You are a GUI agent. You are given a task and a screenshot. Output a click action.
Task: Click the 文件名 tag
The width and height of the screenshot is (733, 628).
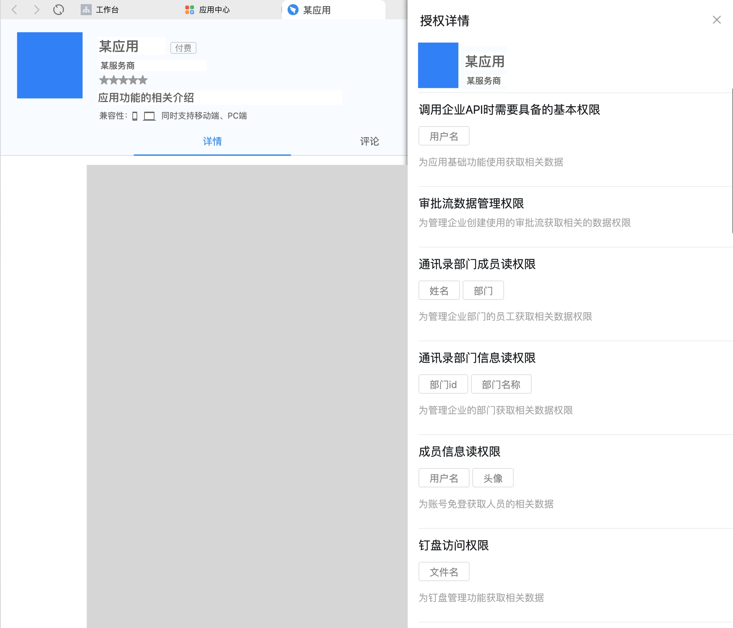click(x=444, y=571)
